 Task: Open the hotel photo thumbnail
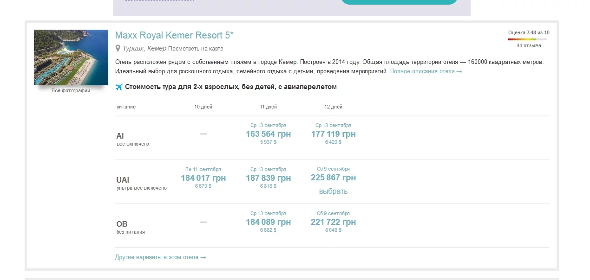pos(71,57)
